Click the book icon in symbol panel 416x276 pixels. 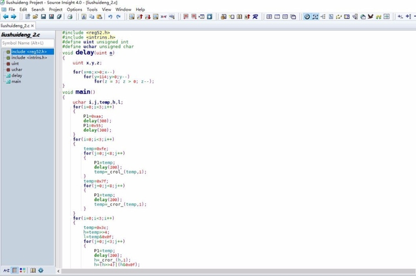[33, 270]
